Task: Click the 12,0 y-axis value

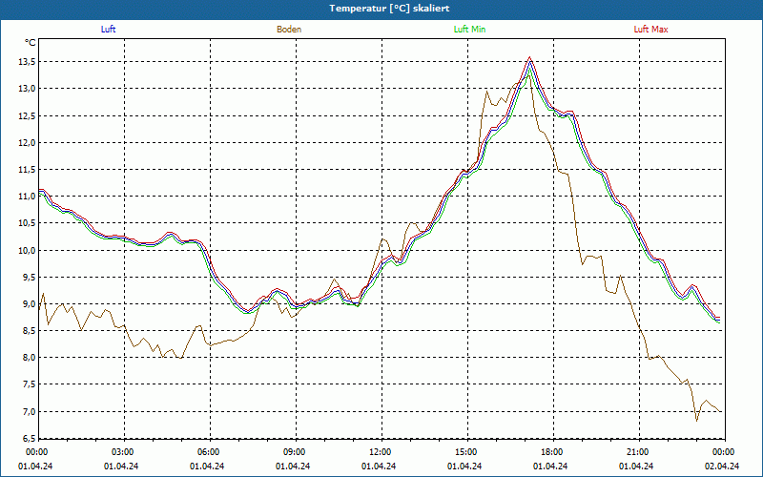Action: click(x=27, y=142)
